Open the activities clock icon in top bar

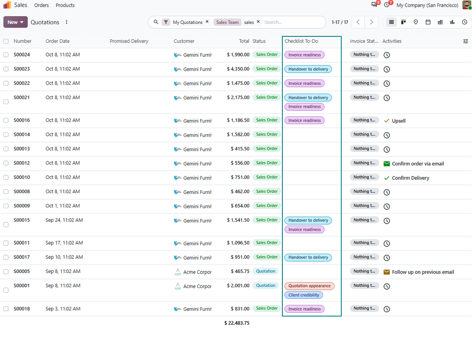[x=387, y=5]
